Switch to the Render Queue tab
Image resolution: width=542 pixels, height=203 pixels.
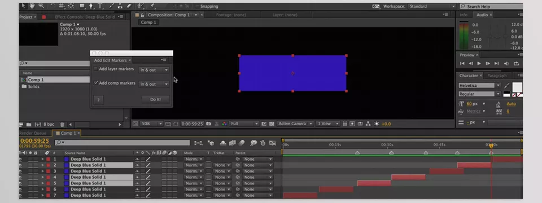pos(33,133)
